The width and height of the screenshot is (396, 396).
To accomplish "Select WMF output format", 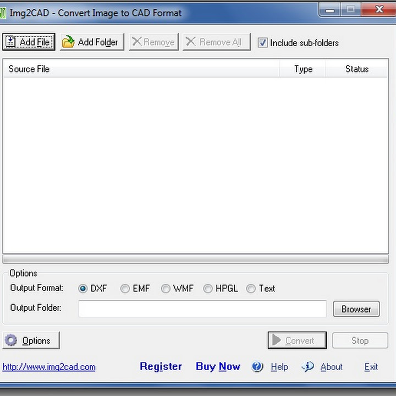I will (166, 288).
